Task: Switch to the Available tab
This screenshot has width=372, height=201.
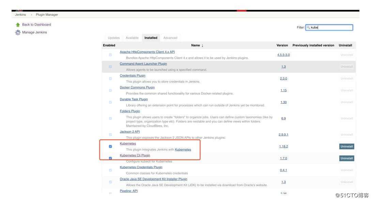Action: 132,38
